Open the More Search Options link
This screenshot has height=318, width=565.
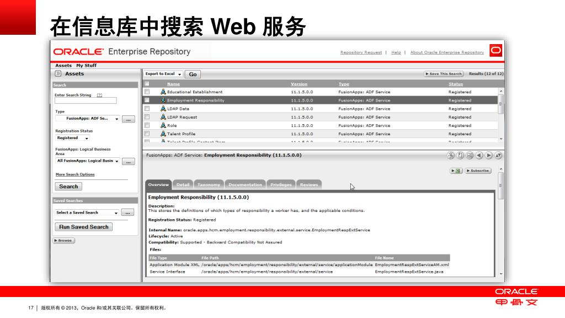point(75,174)
